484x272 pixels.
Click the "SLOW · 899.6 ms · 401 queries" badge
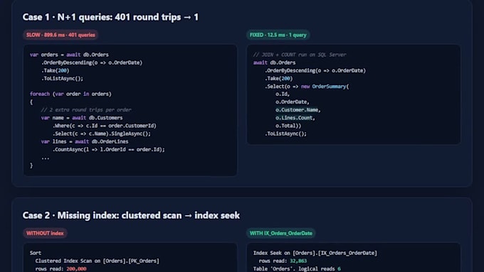(60, 35)
